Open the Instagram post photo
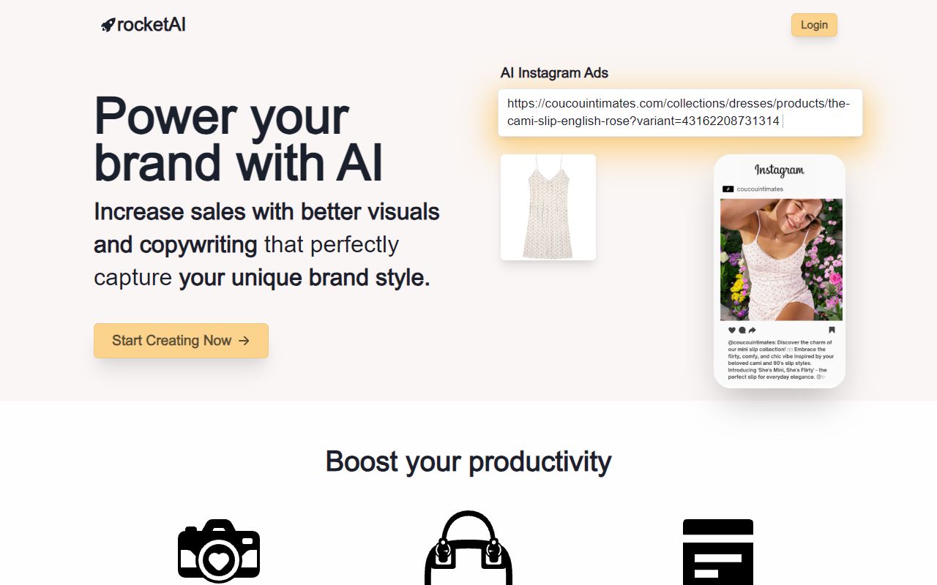The width and height of the screenshot is (937, 585). [x=781, y=260]
